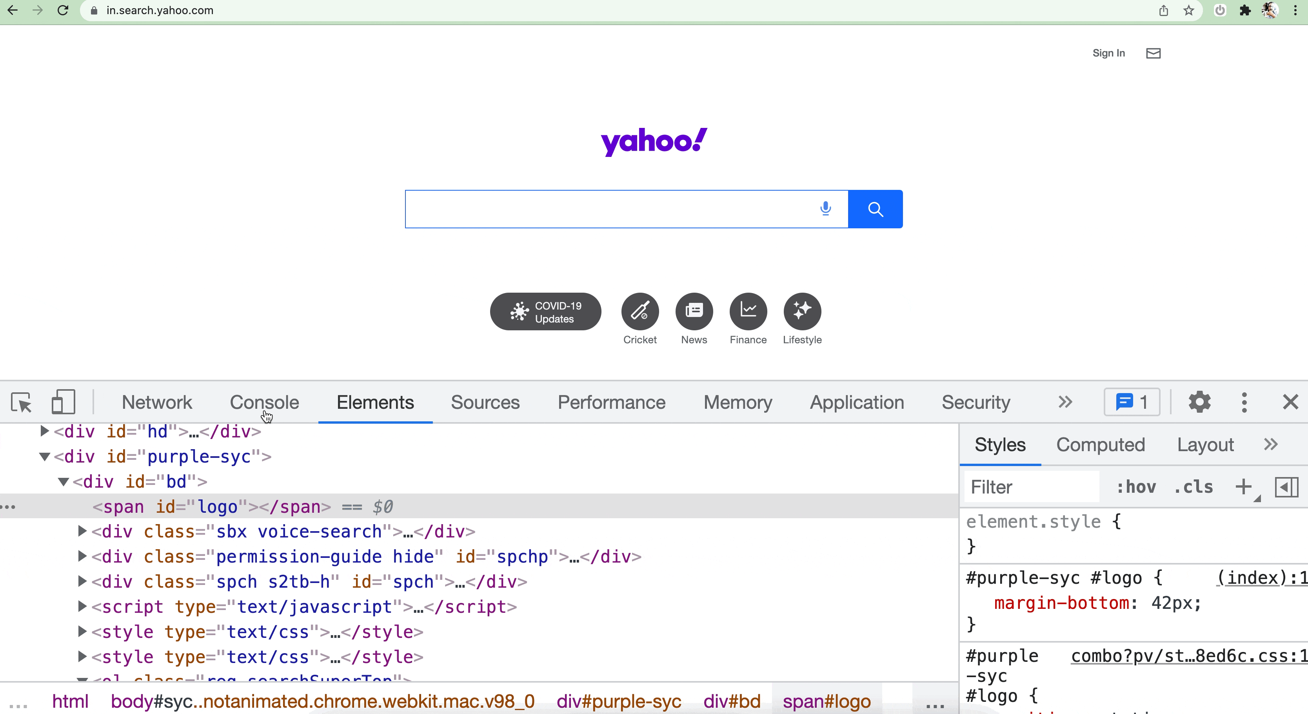Screen dimensions: 1308x714
Task: Click the COVID-19 Updates button
Action: click(x=545, y=311)
